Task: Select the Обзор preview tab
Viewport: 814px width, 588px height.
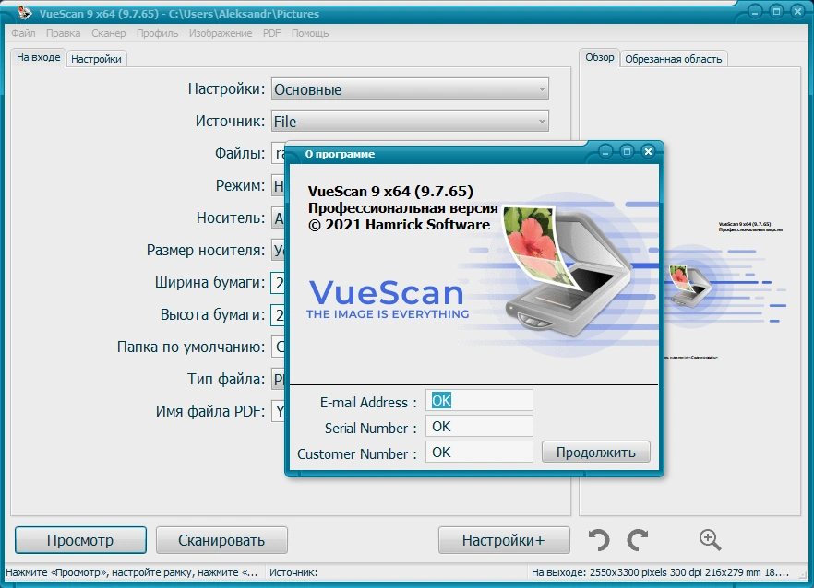Action: pyautogui.click(x=600, y=57)
